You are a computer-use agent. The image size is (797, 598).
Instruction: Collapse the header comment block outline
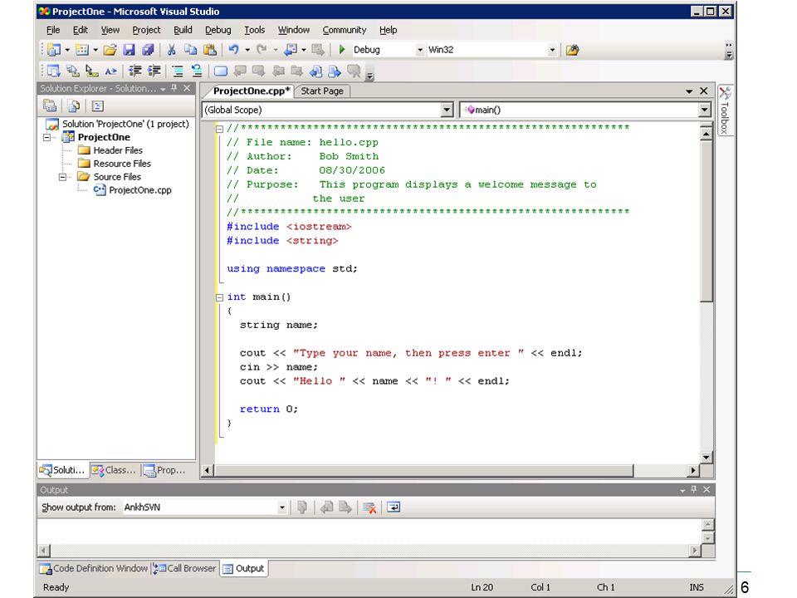(x=219, y=129)
